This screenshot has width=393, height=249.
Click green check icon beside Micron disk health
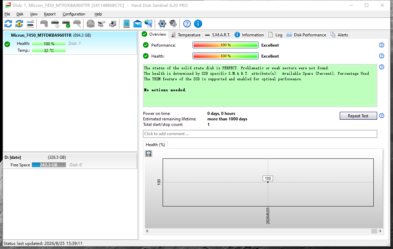tap(7, 44)
